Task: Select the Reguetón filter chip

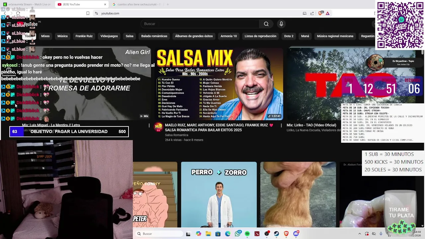Action: 368,36
